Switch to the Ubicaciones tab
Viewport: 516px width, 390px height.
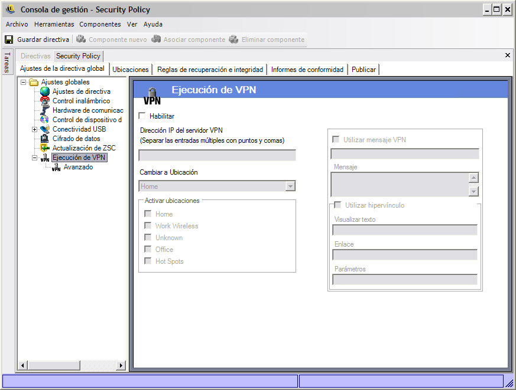(x=131, y=70)
